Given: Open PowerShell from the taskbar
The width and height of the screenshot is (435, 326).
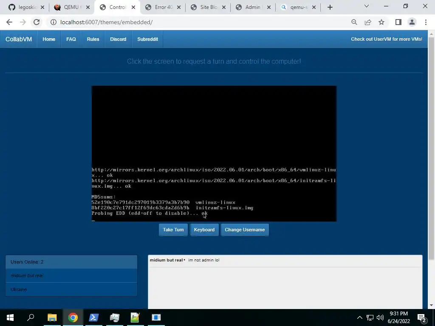Looking at the screenshot, I should 93,318.
